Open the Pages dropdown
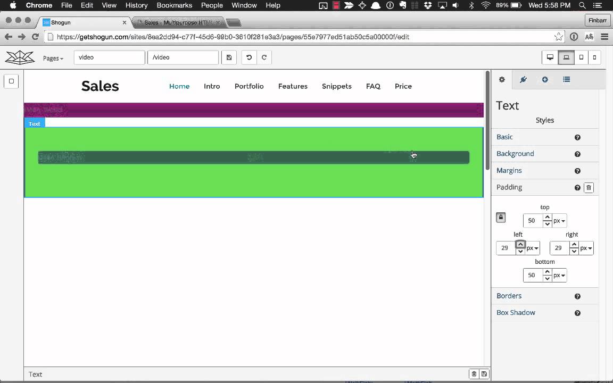 coord(53,58)
